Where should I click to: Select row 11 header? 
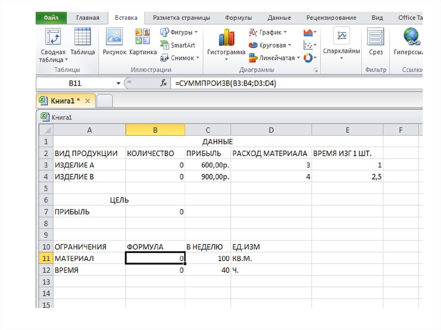pos(46,258)
